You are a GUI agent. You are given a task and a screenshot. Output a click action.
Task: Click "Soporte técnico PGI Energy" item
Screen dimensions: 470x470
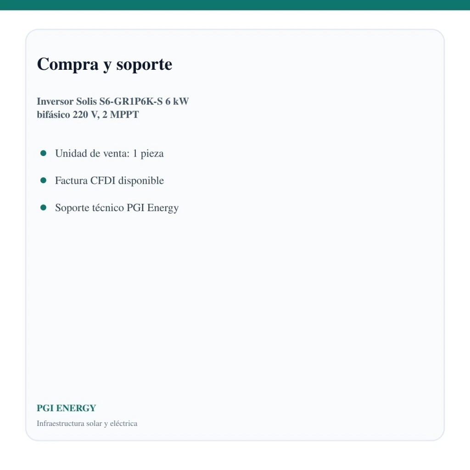pos(117,208)
